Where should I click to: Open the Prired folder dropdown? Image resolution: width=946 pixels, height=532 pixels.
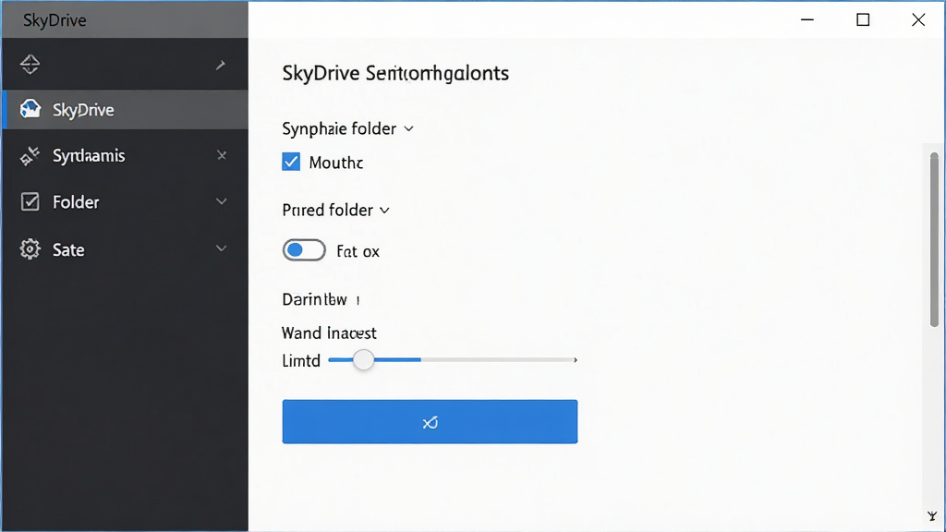click(x=335, y=210)
